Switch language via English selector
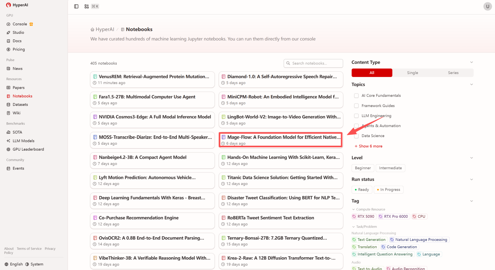 (x=14, y=264)
